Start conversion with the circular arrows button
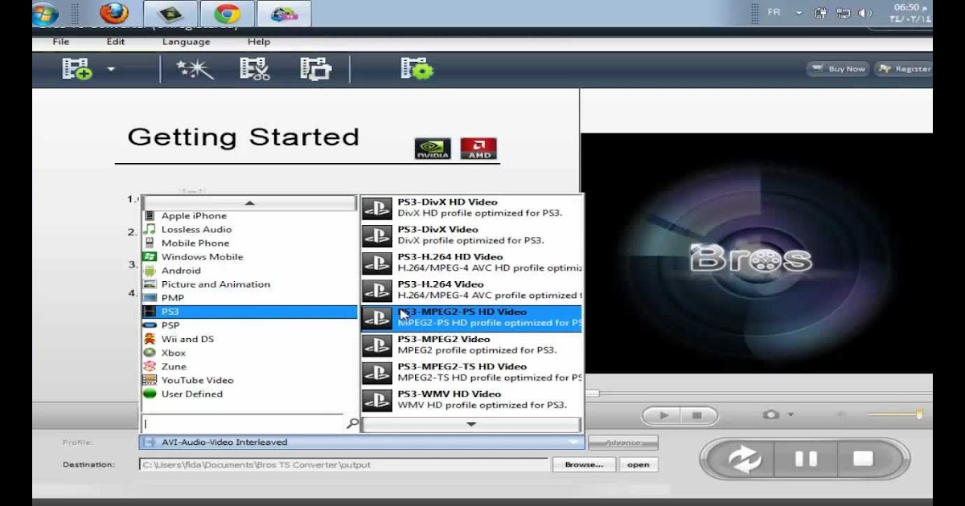Image resolution: width=965 pixels, height=506 pixels. pos(744,459)
